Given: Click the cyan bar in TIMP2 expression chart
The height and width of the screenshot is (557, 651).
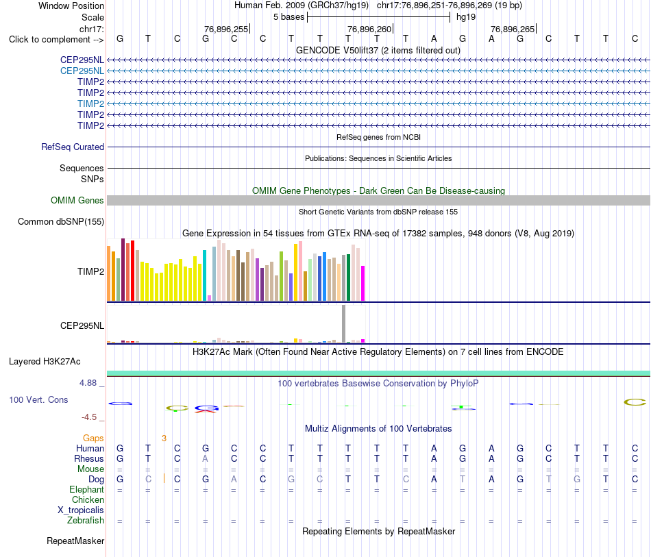Looking at the screenshot, I should pos(204,275).
